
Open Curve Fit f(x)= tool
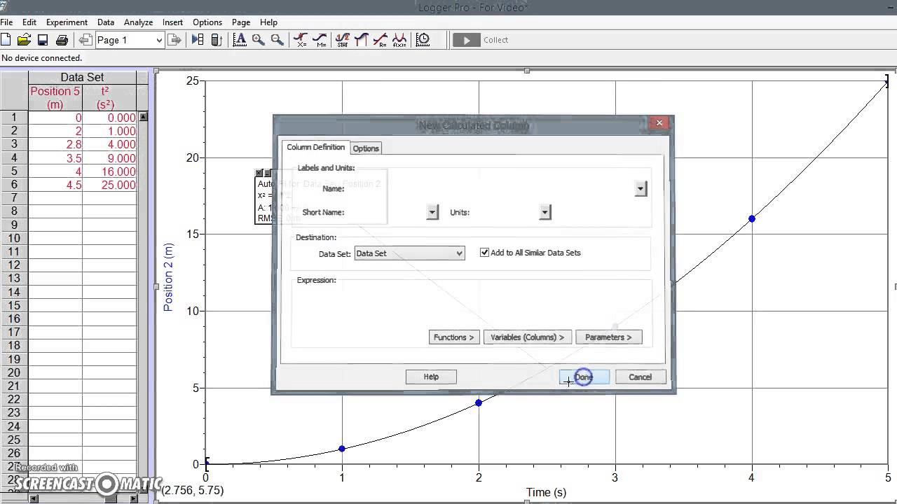click(399, 40)
